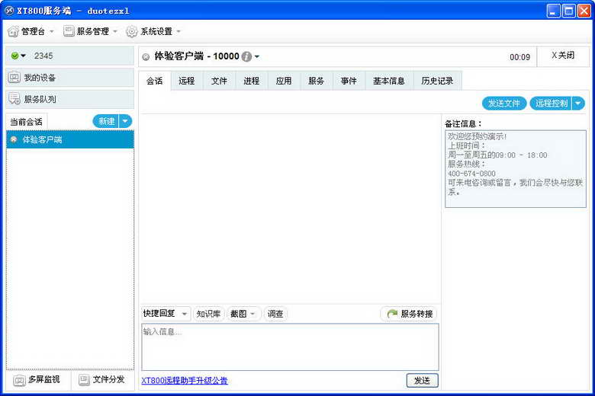Expand the dropdown arrow after client title
The image size is (595, 396).
[x=257, y=57]
